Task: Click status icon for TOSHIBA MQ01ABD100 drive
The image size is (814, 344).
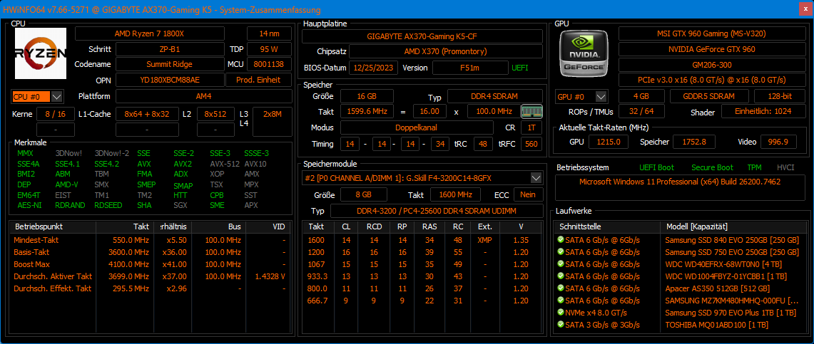Action: click(x=561, y=325)
